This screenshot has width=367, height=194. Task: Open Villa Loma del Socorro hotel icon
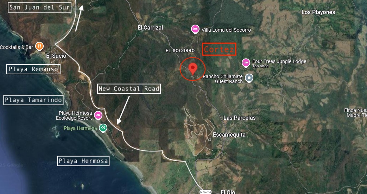[195, 29]
